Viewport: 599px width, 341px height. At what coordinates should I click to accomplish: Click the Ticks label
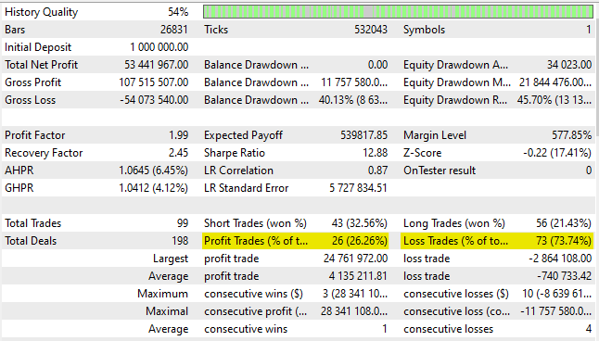pyautogui.click(x=216, y=30)
